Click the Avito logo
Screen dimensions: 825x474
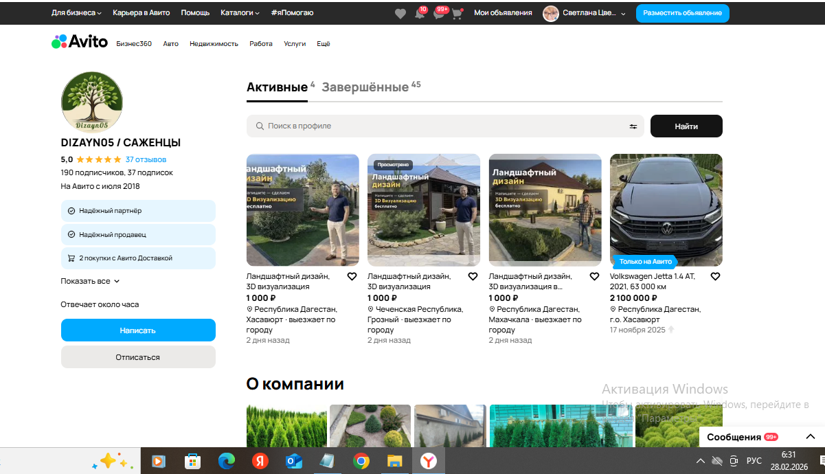pyautogui.click(x=80, y=42)
